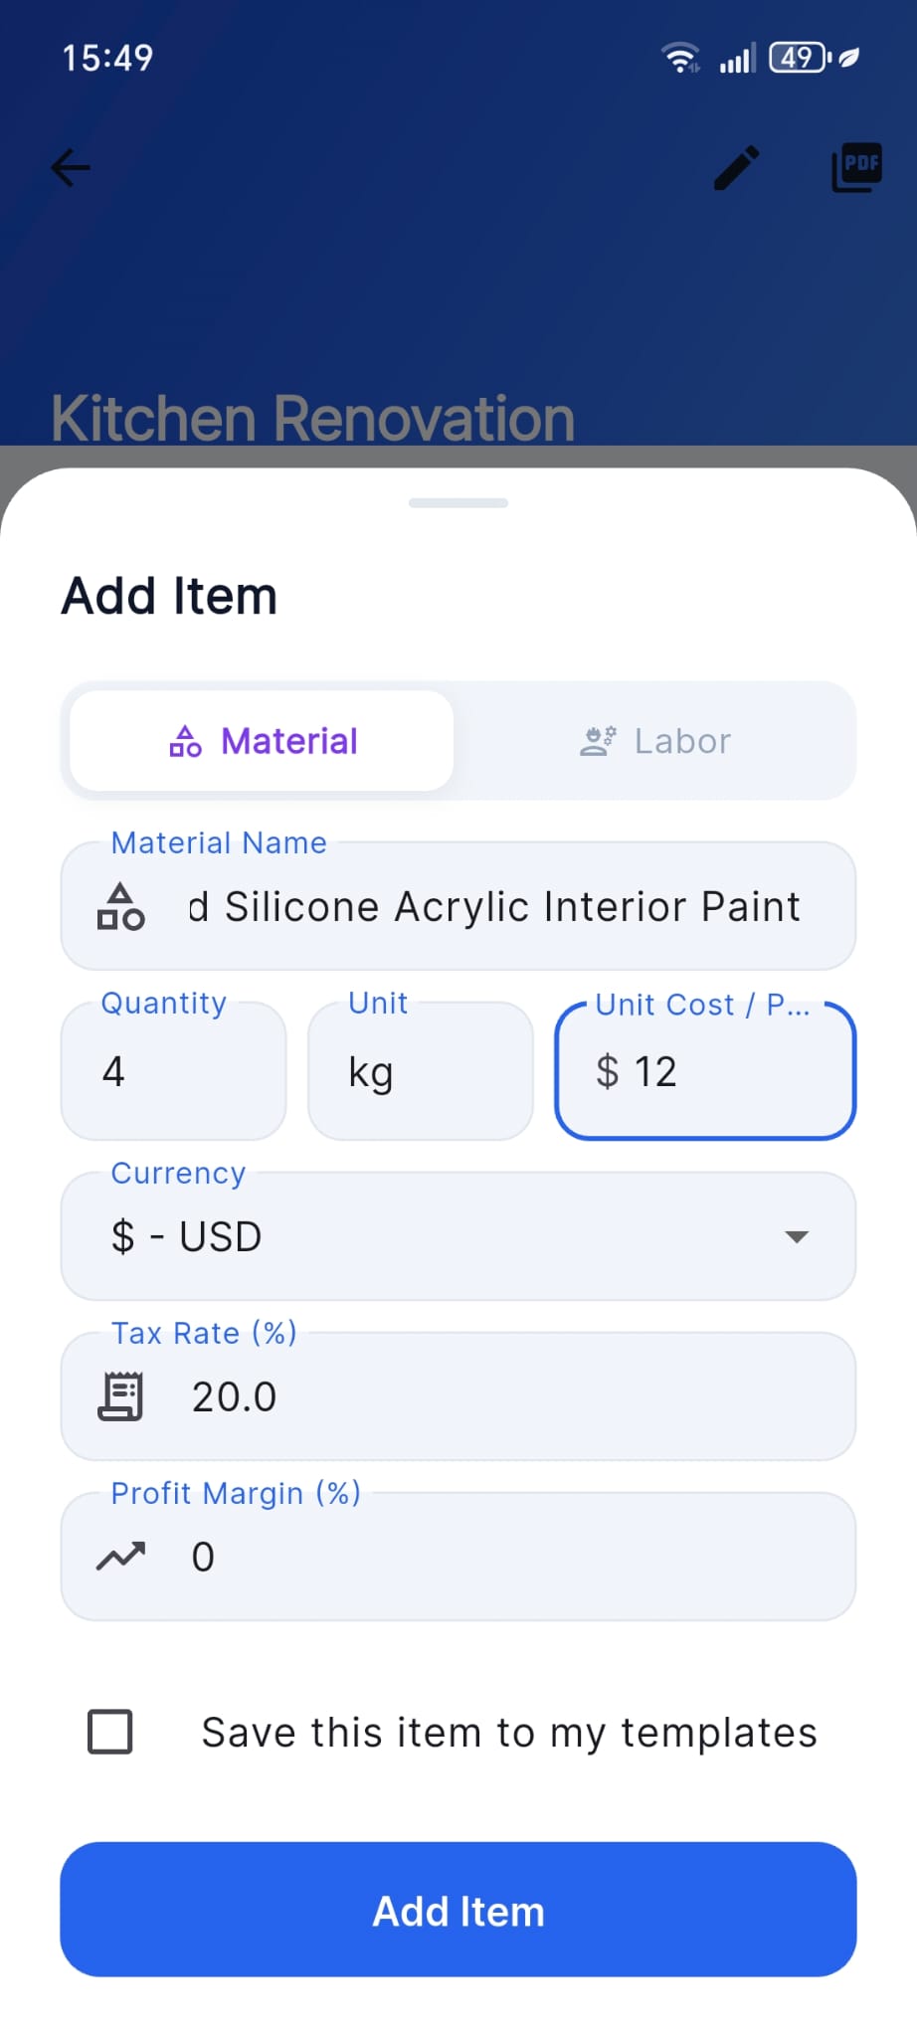
Task: Click the Unit Cost field with $ 12
Action: click(x=705, y=1071)
